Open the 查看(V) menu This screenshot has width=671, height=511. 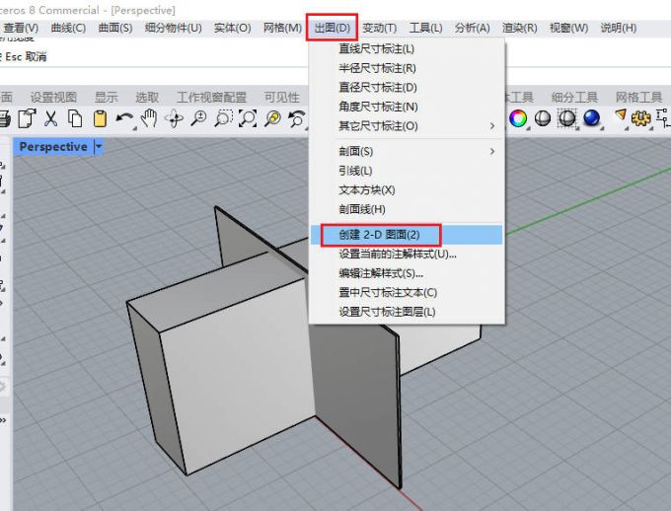(x=21, y=28)
